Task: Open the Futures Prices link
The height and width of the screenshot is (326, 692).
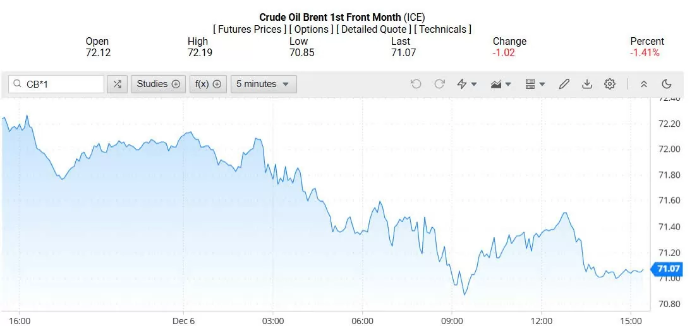Action: point(250,29)
